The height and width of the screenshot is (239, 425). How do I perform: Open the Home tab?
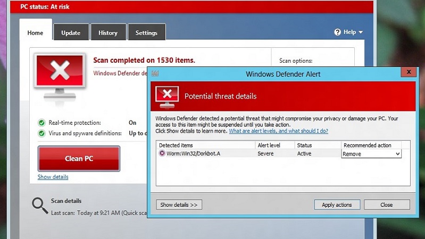(x=36, y=30)
